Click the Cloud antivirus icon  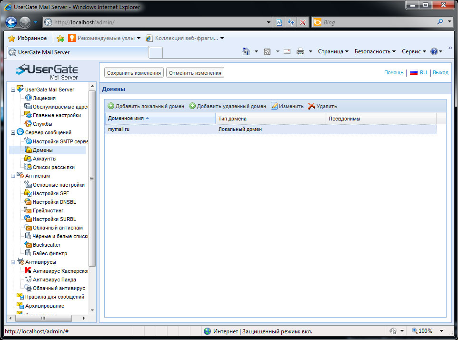(x=28, y=288)
